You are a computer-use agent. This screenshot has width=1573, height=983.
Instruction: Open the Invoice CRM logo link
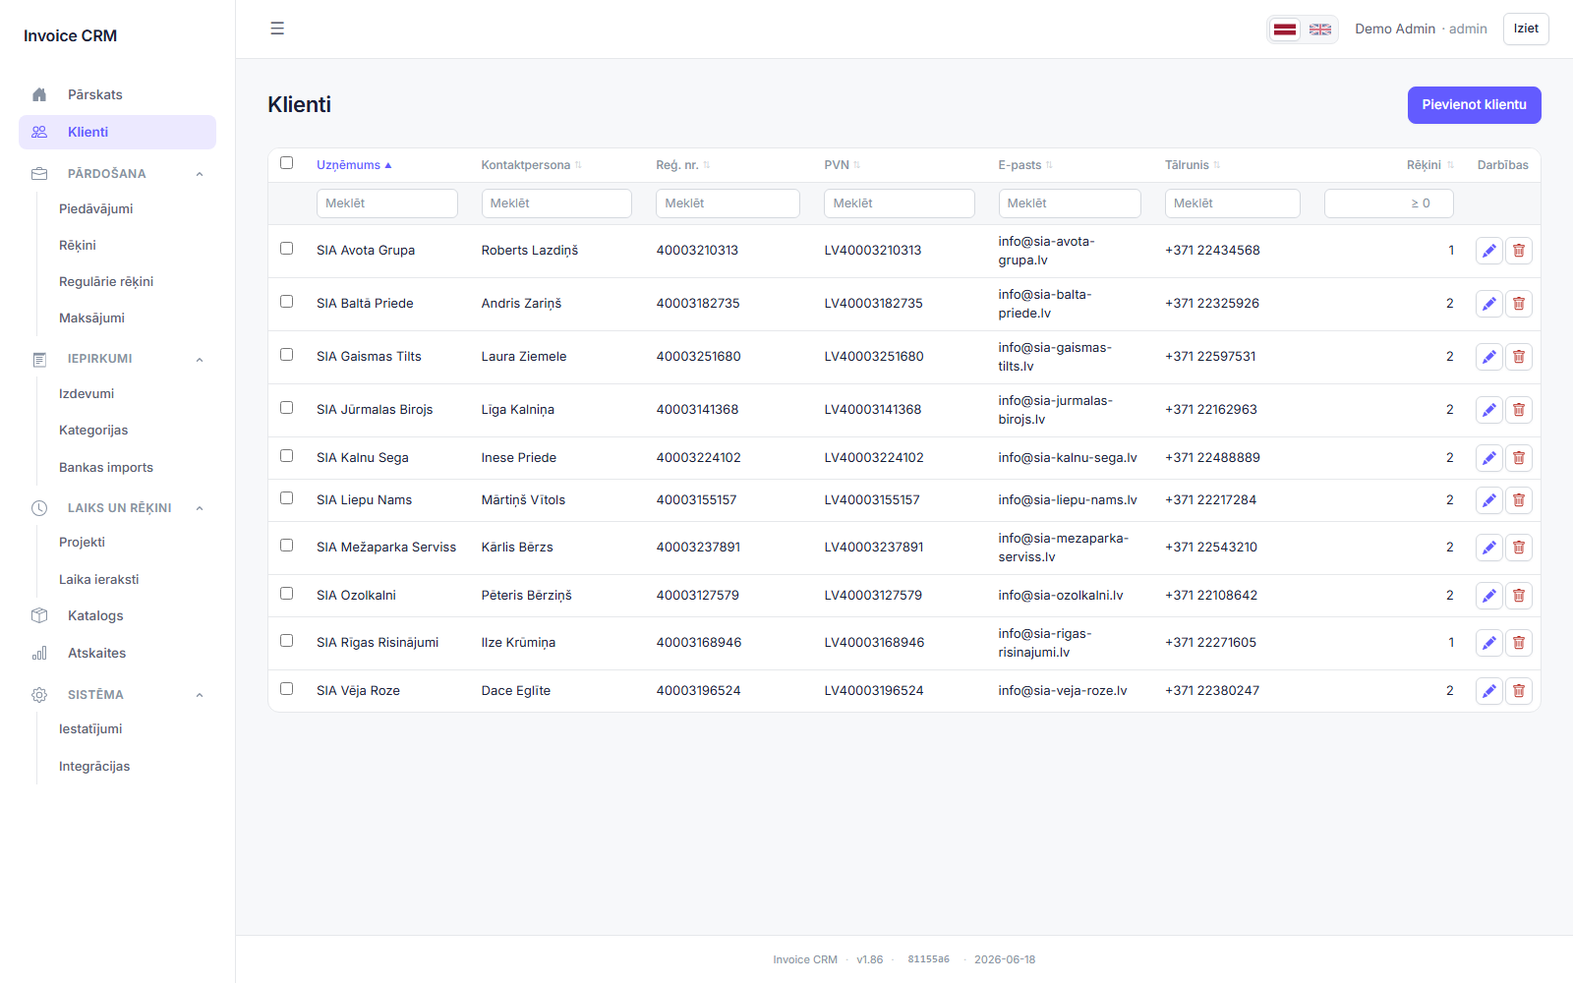click(70, 35)
